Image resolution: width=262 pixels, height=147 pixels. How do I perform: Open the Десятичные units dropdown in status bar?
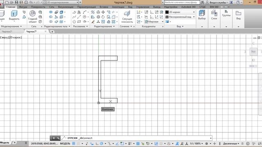[x=231, y=143]
